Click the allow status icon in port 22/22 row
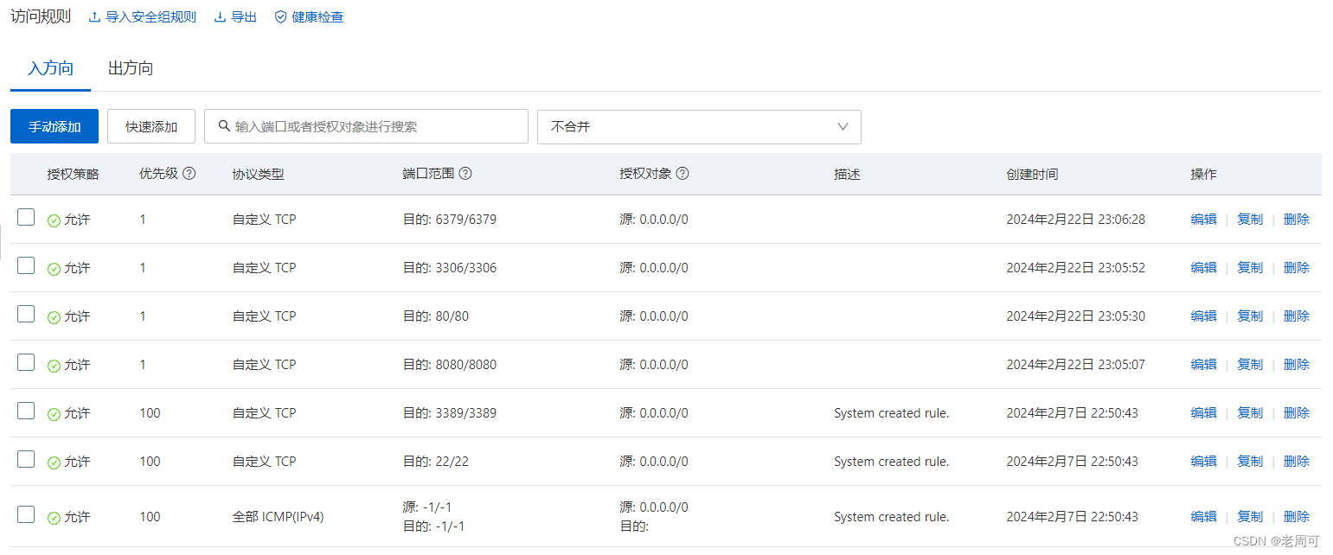 [x=54, y=462]
